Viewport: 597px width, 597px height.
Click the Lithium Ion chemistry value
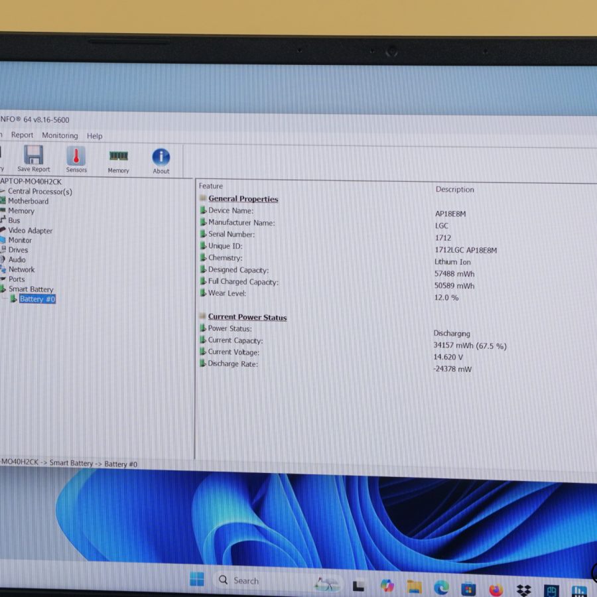452,262
